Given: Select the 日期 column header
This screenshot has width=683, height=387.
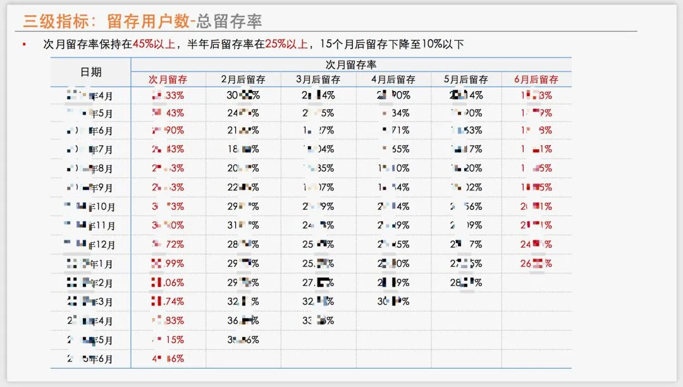Looking at the screenshot, I should (91, 72).
